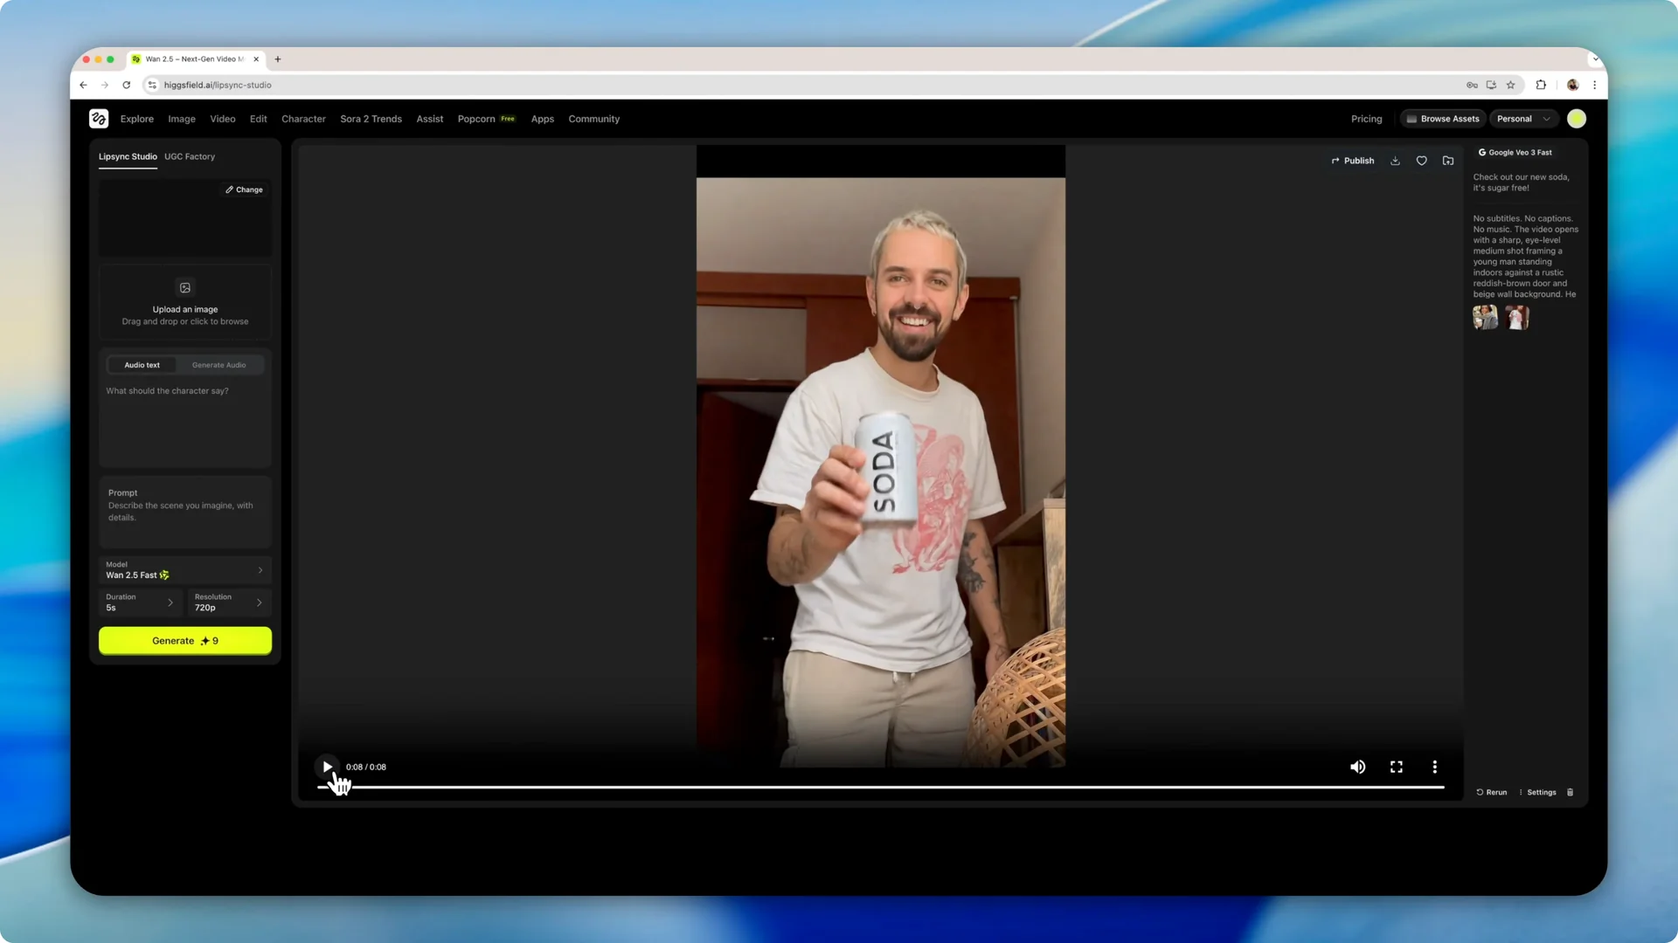Click the upload image icon
Image resolution: width=1678 pixels, height=943 pixels.
[x=184, y=287]
